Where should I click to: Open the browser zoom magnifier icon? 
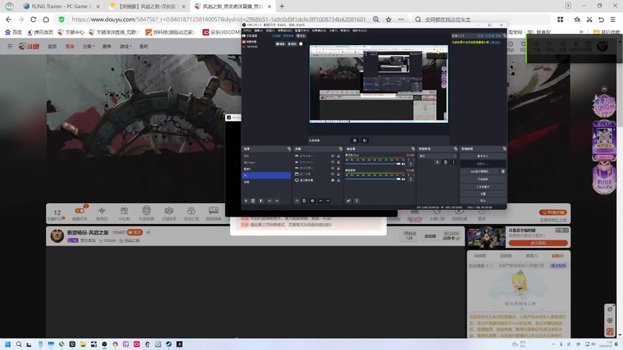[376, 19]
